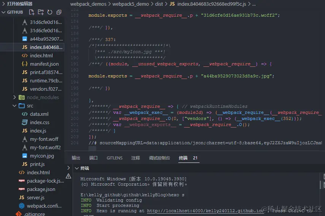Image resolution: width=325 pixels, height=216 pixels.
Task: Switch to the 注释 panel tab
Action: point(136,158)
